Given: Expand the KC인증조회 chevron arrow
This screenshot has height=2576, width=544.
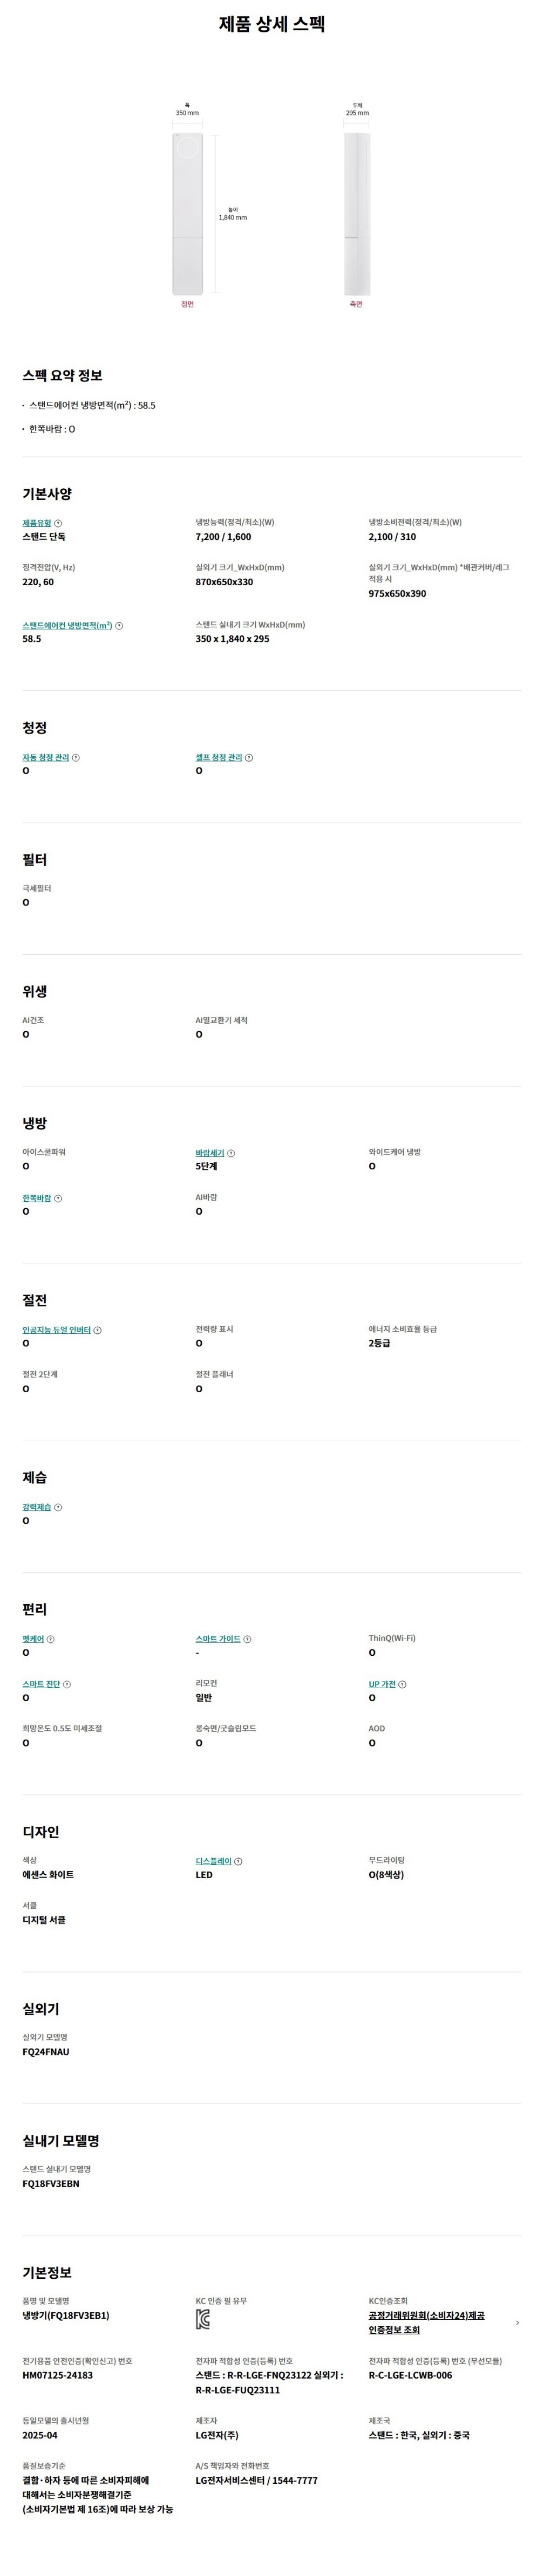Looking at the screenshot, I should click(x=517, y=2323).
